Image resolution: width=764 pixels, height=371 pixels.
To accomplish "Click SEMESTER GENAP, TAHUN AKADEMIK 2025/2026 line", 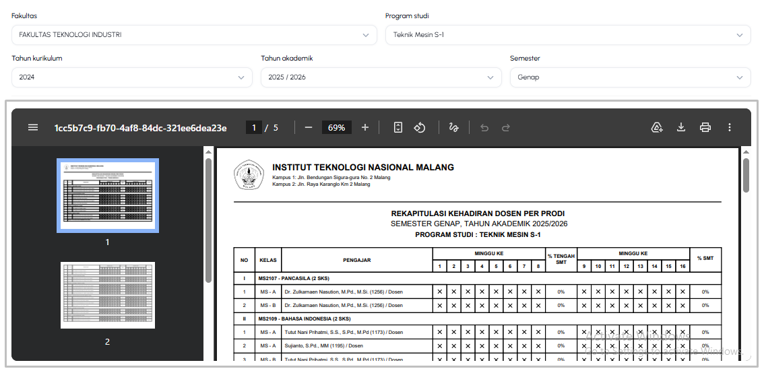I will coord(479,224).
